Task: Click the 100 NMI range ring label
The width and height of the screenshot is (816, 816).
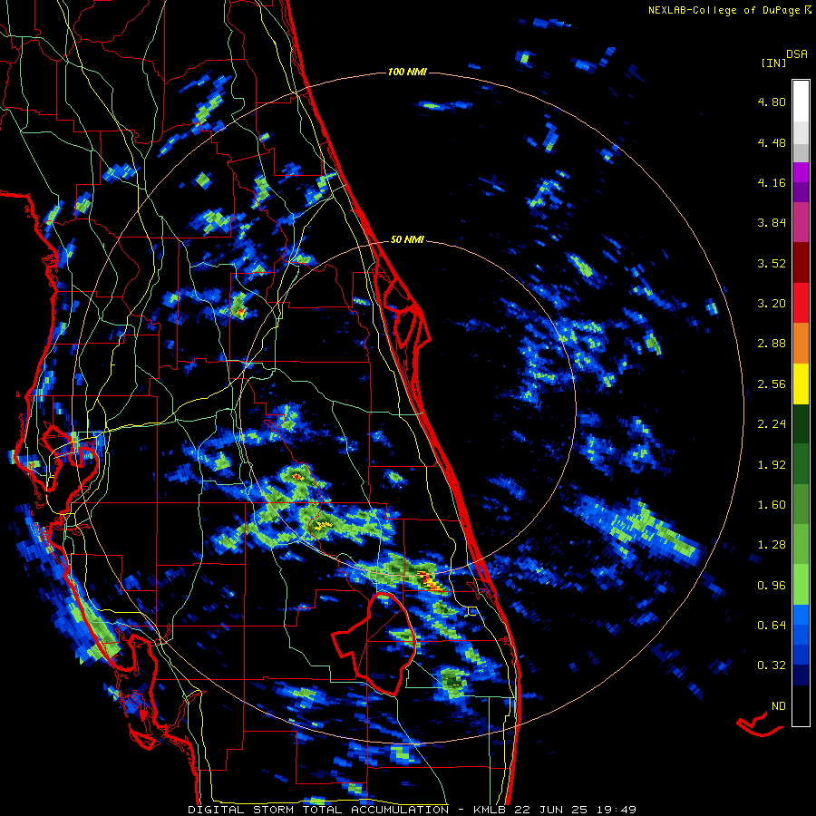Action: click(407, 72)
